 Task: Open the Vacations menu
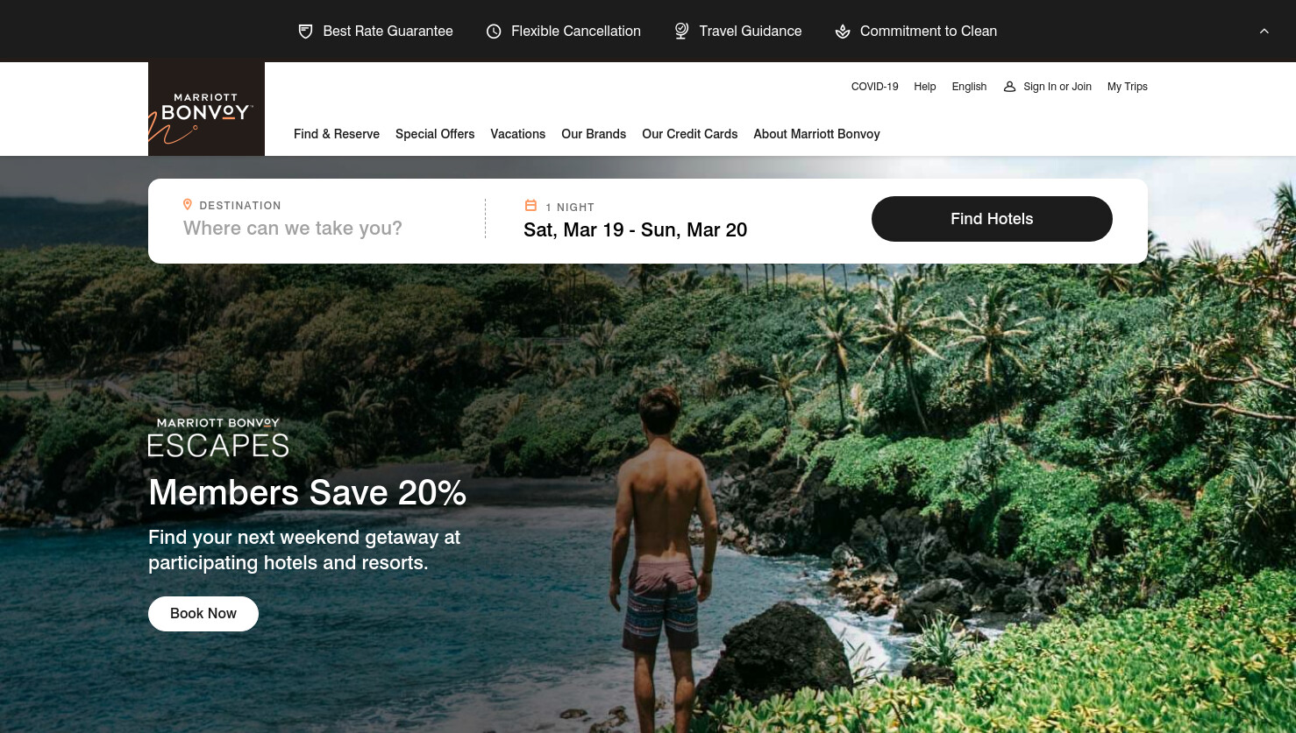(x=517, y=134)
